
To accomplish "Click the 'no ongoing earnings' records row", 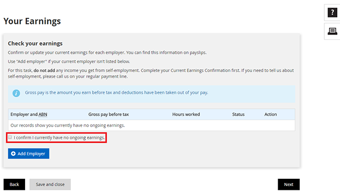I will coord(152,125).
